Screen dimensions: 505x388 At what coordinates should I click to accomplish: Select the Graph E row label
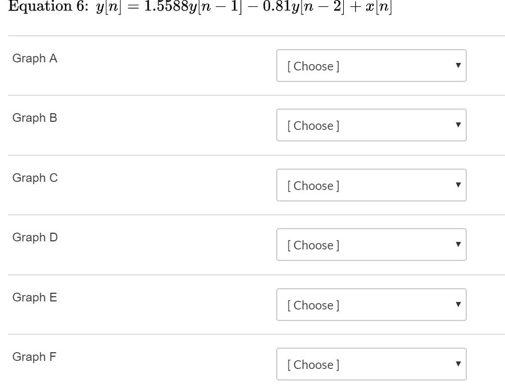pos(35,297)
